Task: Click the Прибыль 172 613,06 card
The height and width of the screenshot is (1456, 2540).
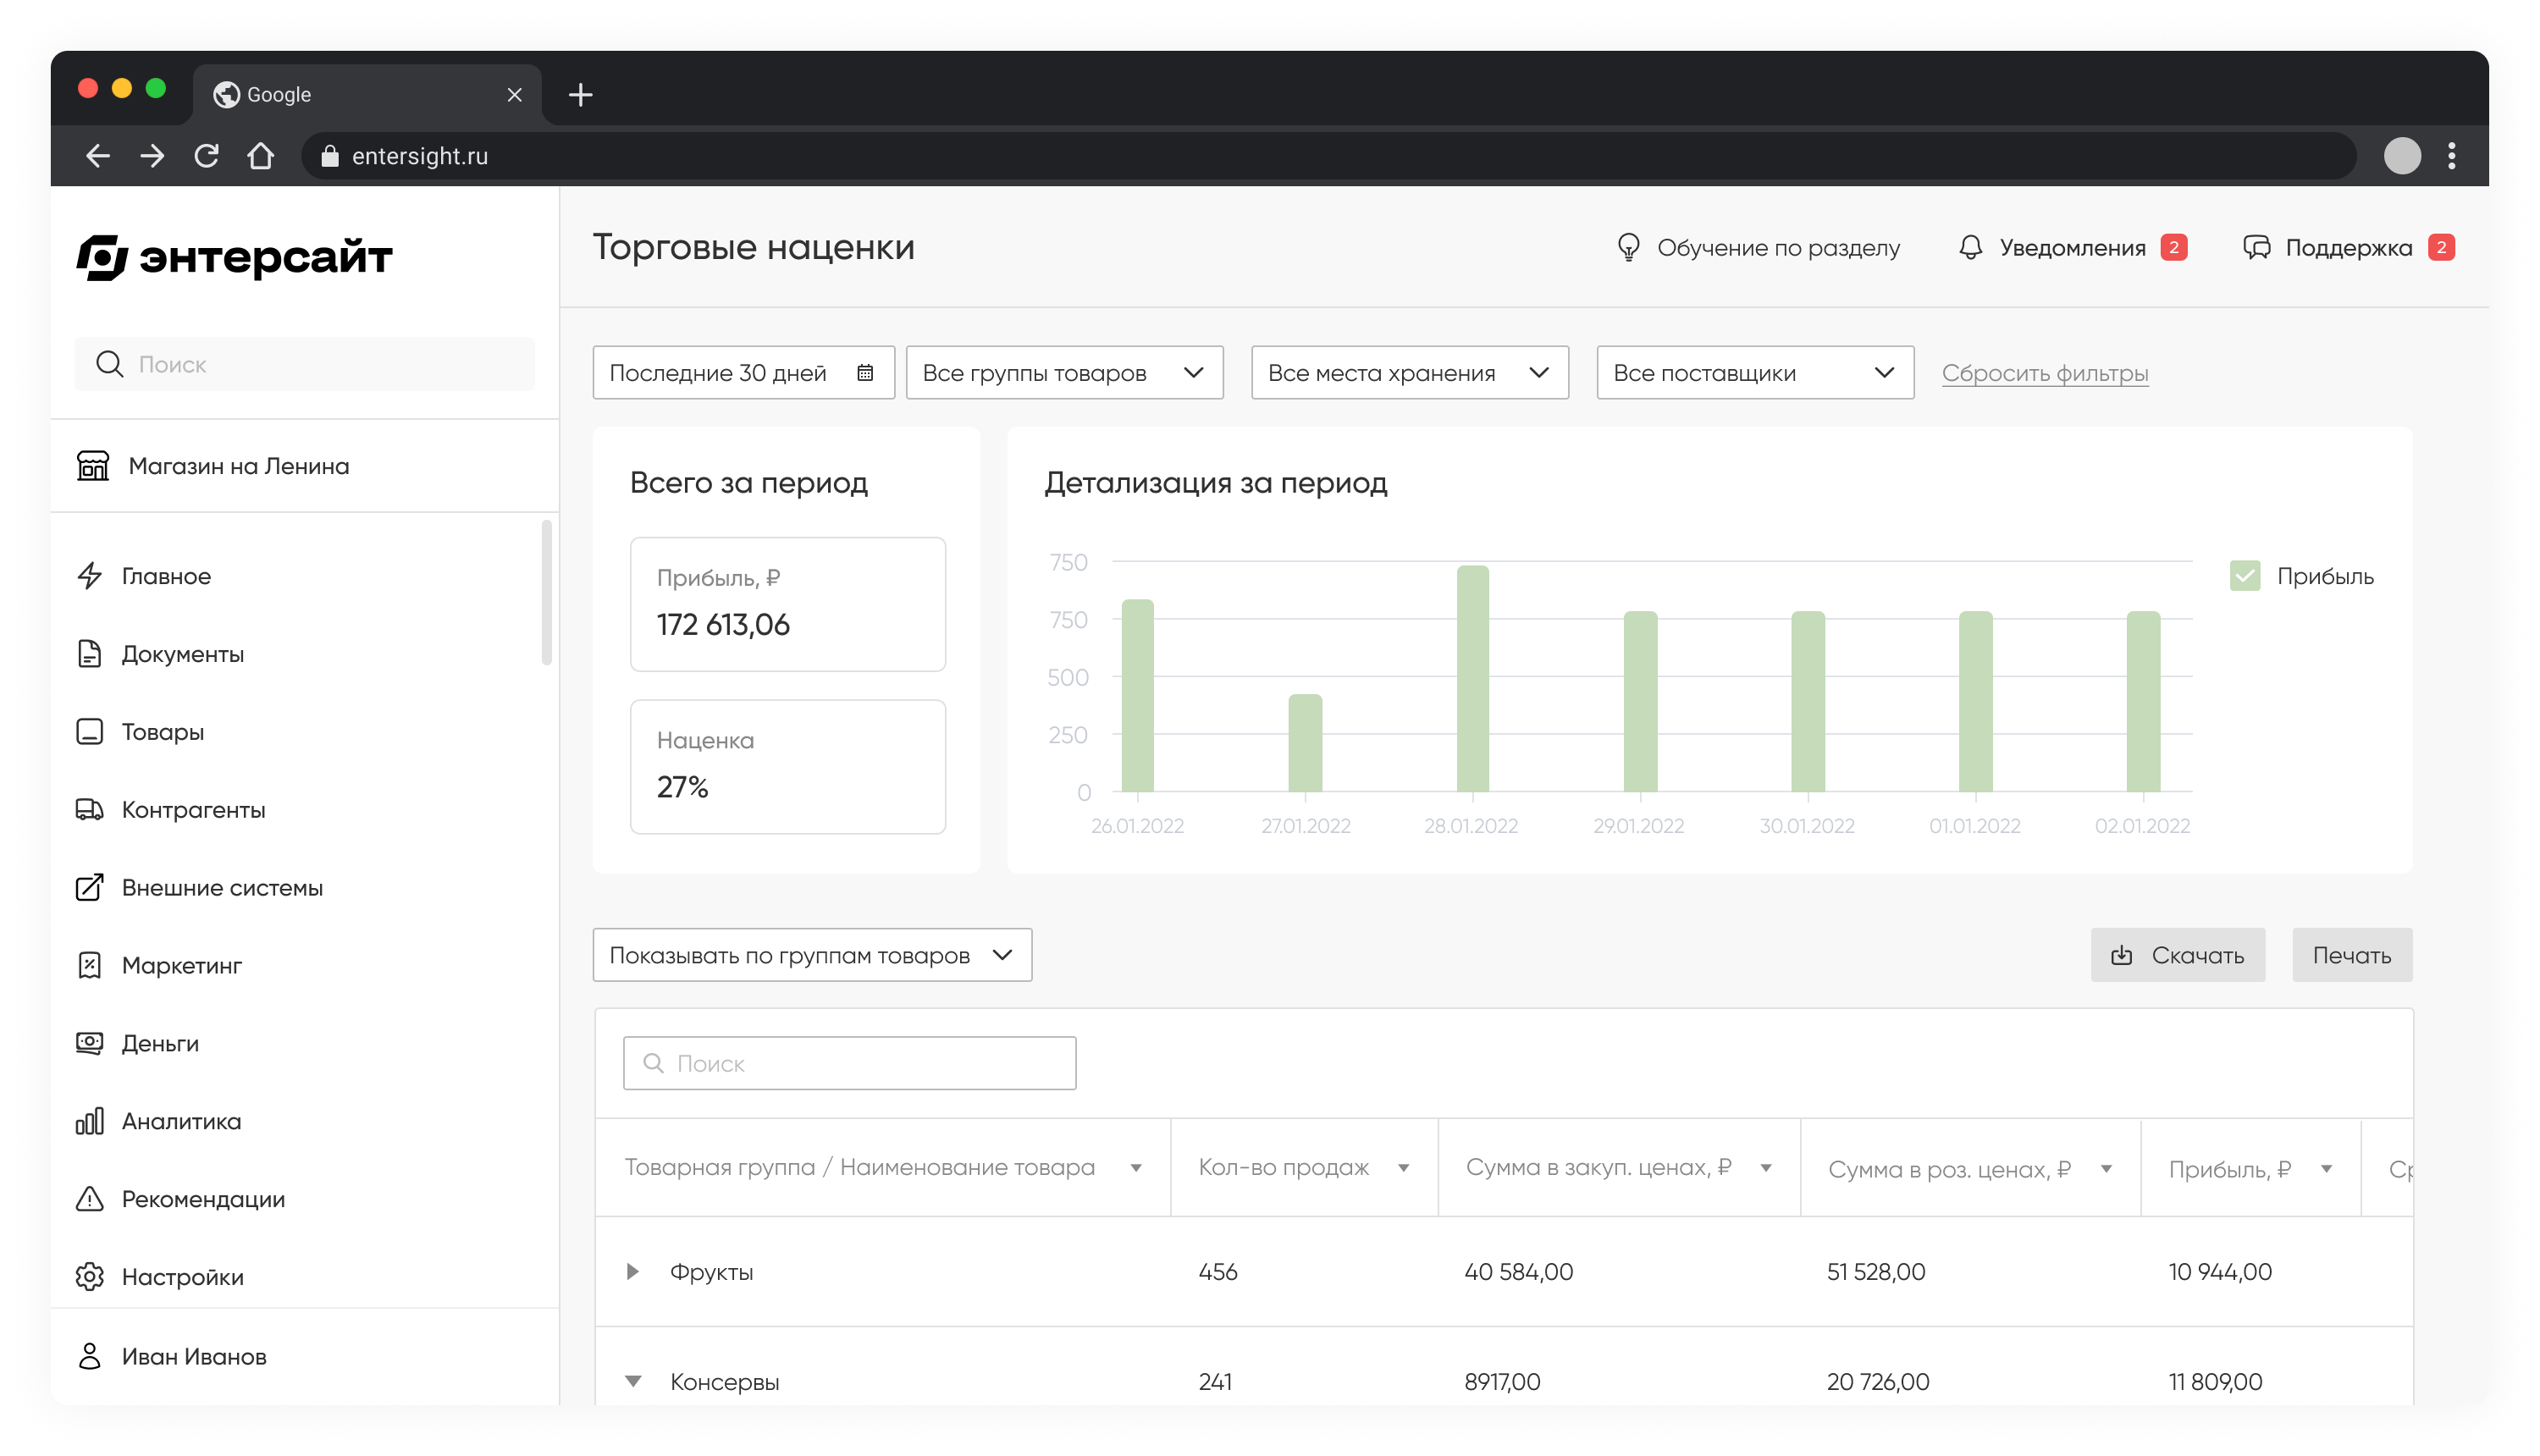Action: (x=787, y=604)
